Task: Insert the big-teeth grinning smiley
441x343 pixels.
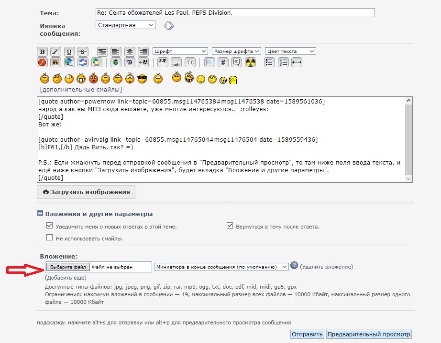Action: [x=81, y=79]
